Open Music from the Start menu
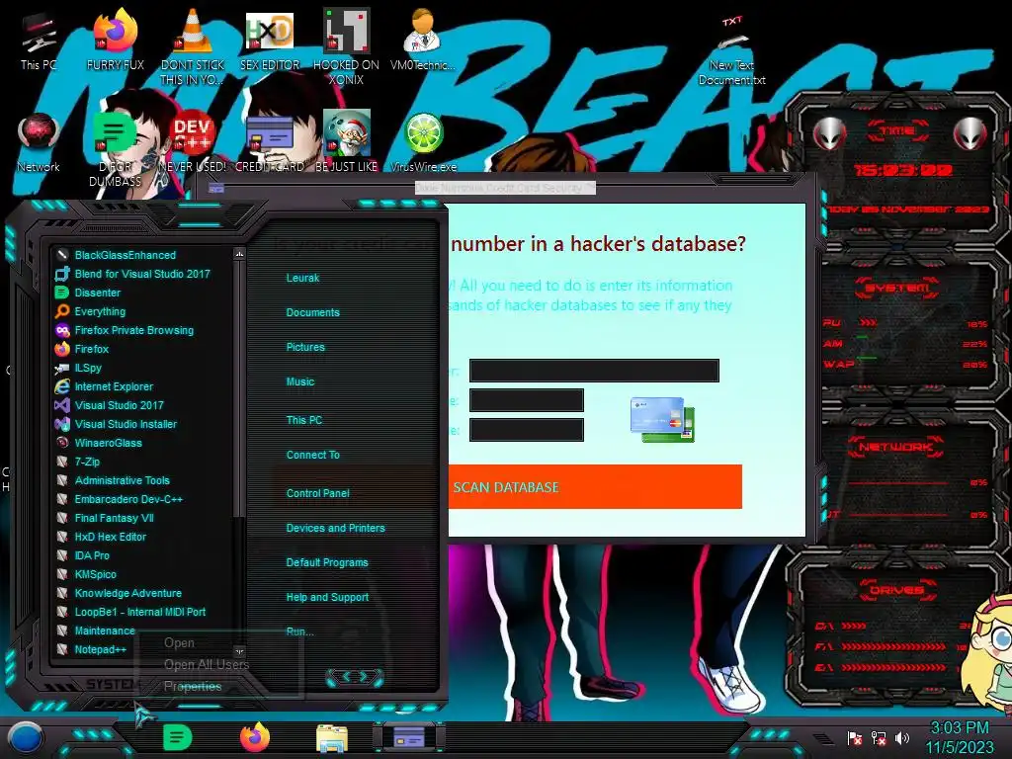Image resolution: width=1012 pixels, height=759 pixels. click(300, 381)
